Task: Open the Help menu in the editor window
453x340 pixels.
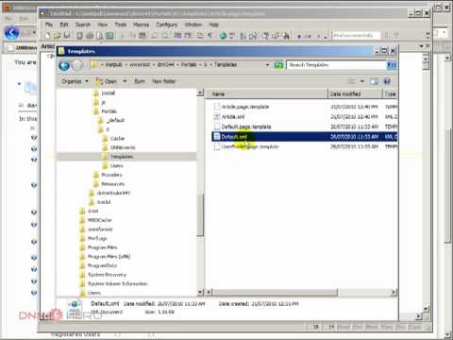Action: click(x=213, y=25)
